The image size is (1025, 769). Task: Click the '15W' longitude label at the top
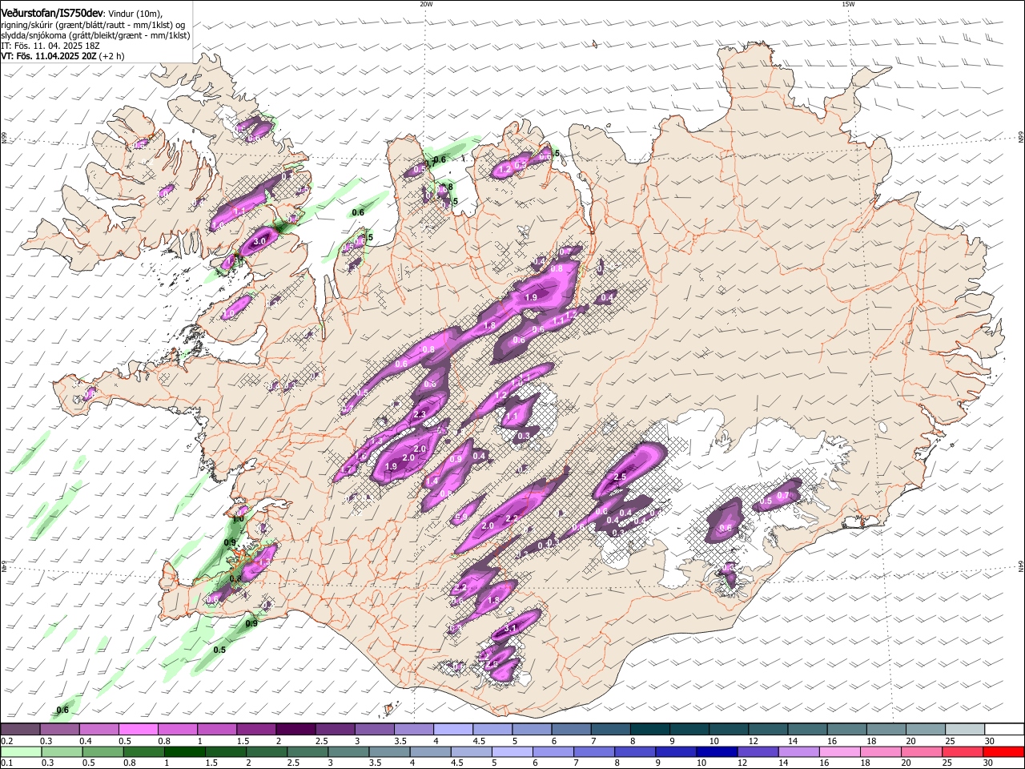pos(849,4)
